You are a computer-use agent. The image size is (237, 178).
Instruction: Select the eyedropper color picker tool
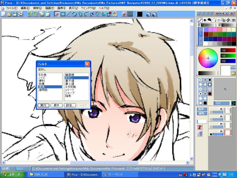[92, 14]
